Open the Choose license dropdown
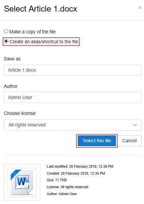This screenshot has height=204, width=144. [73, 125]
